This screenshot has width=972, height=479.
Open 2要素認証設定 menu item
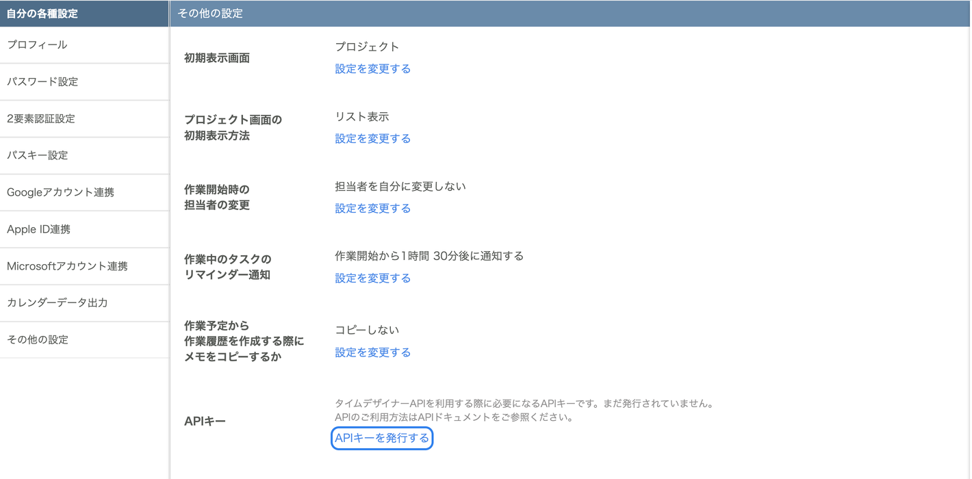(84, 119)
